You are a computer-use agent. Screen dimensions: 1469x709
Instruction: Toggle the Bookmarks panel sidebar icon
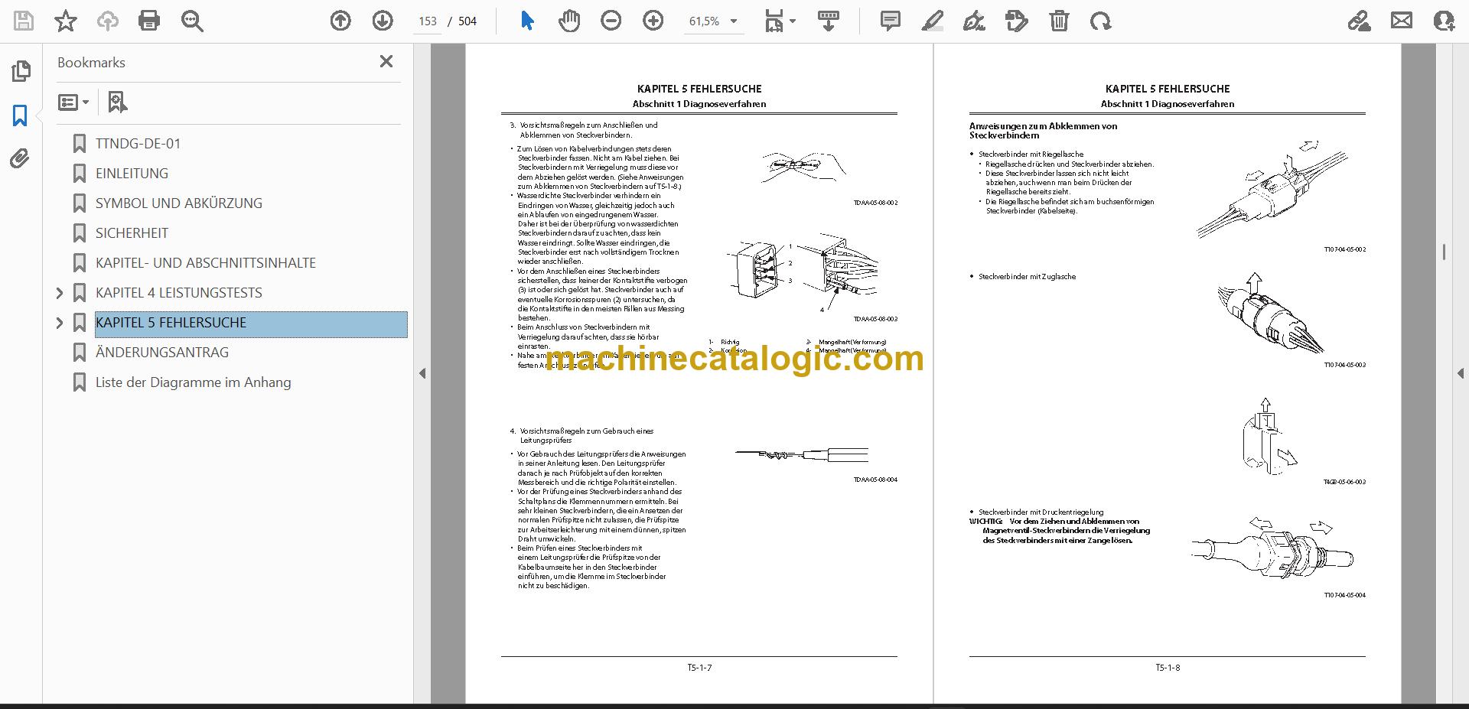pyautogui.click(x=20, y=115)
